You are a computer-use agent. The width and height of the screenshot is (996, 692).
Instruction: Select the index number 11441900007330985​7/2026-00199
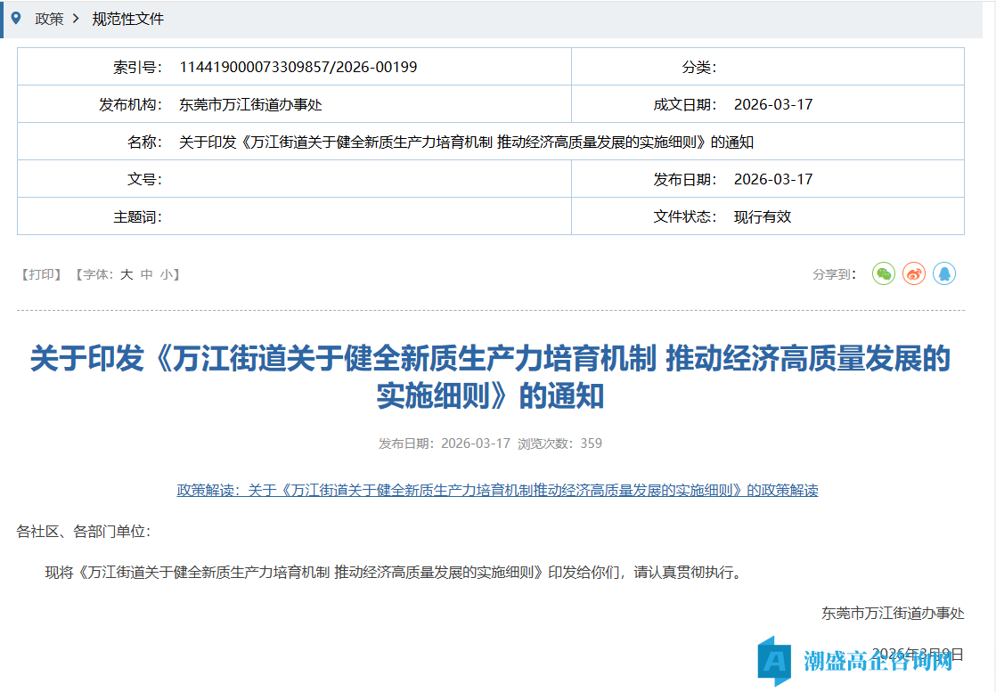click(298, 67)
